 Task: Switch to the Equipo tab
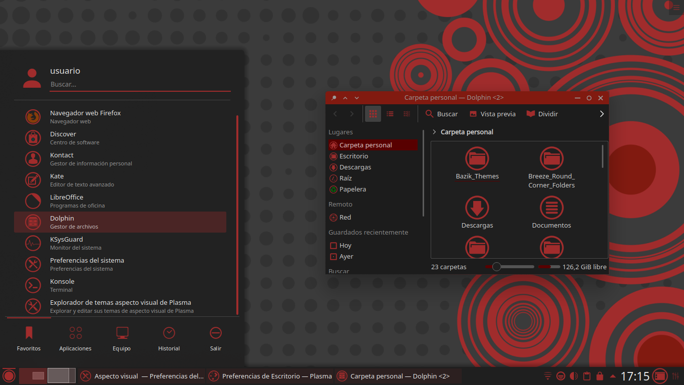[122, 338]
